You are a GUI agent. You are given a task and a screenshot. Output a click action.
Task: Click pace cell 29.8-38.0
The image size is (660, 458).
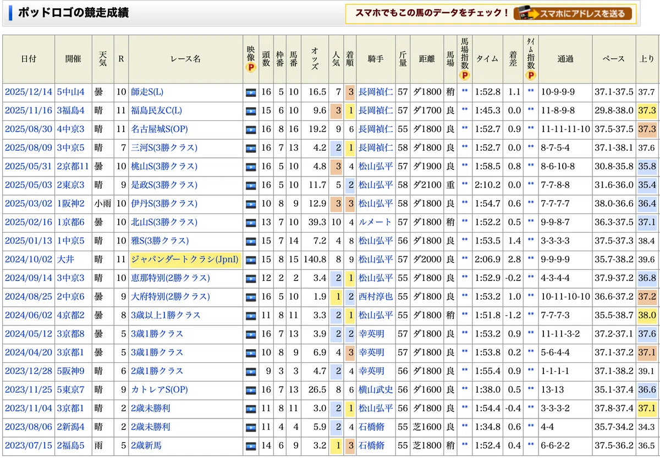click(x=614, y=111)
